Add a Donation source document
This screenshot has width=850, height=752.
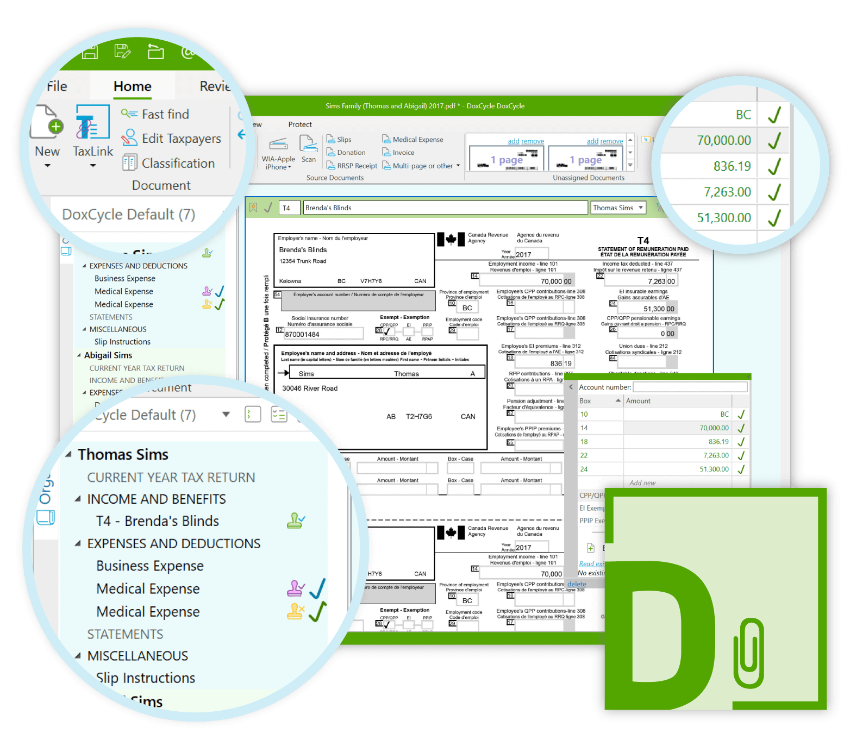[x=346, y=153]
